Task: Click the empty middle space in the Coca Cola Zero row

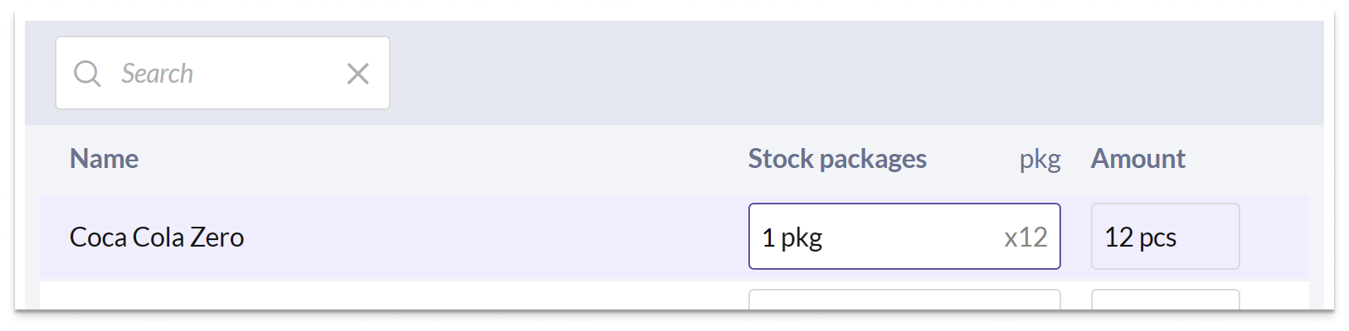Action: (x=498, y=237)
